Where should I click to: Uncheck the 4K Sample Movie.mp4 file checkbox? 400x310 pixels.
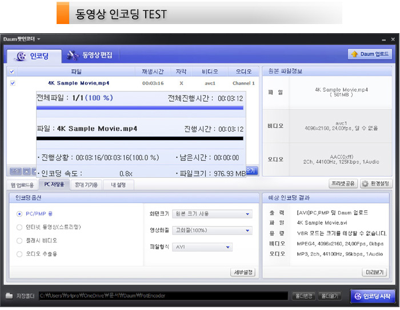click(13, 83)
